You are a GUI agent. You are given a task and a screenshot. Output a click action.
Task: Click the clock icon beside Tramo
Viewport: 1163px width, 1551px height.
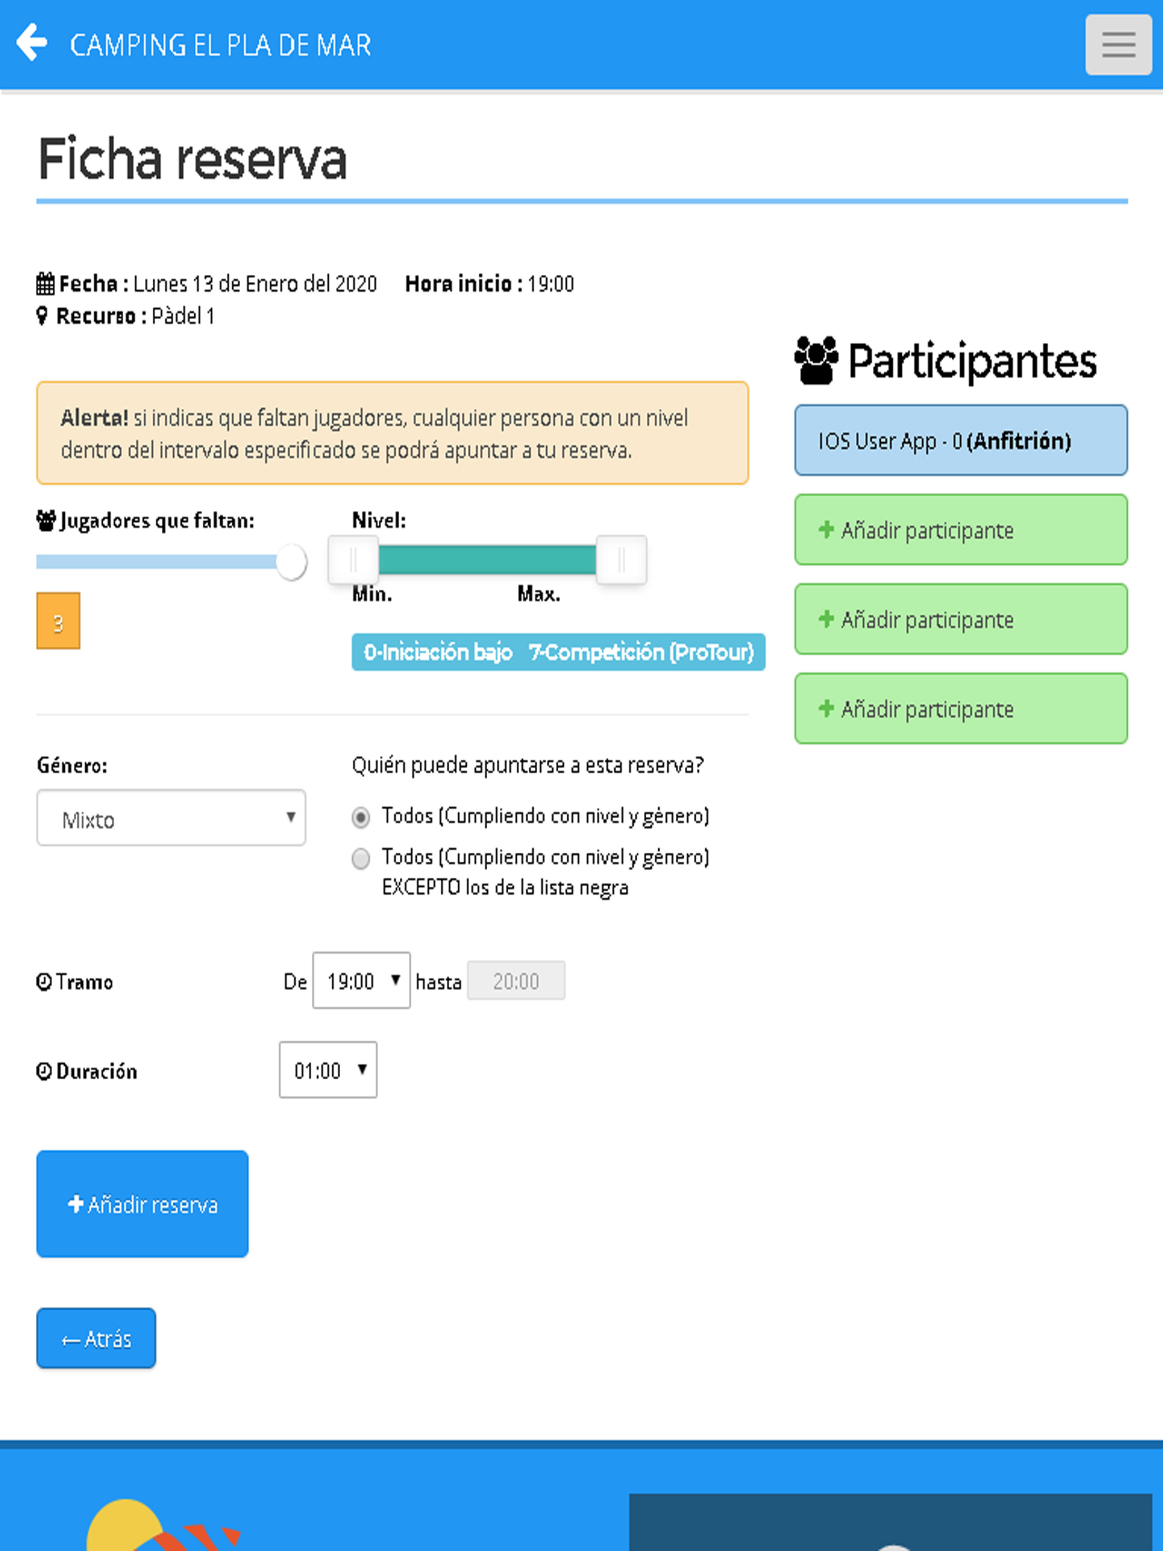point(44,982)
